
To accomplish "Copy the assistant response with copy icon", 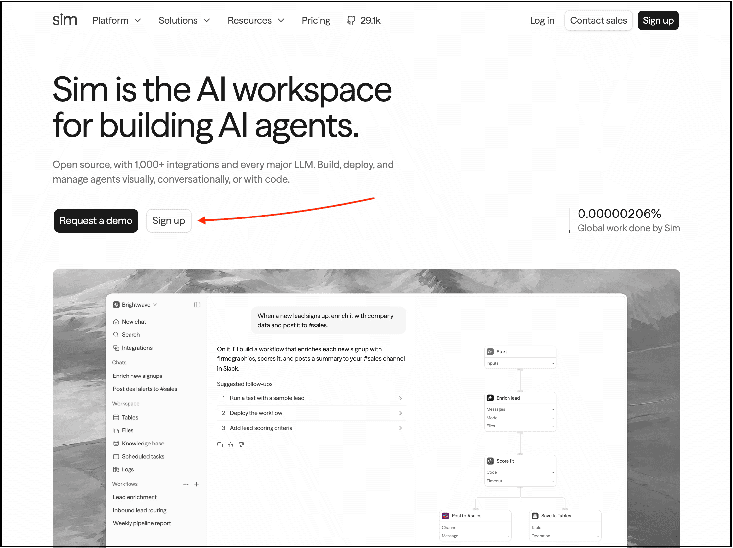I will tap(220, 445).
